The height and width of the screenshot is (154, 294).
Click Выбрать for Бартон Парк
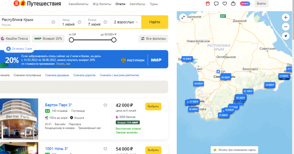[x=153, y=106]
